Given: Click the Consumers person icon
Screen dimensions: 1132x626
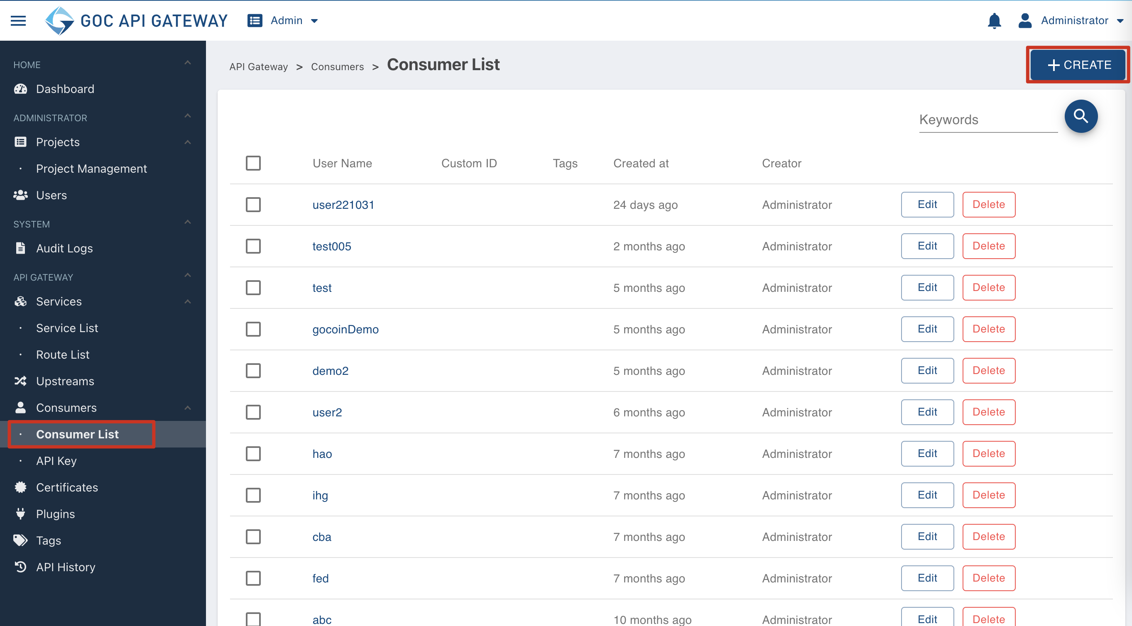Looking at the screenshot, I should click(x=21, y=407).
